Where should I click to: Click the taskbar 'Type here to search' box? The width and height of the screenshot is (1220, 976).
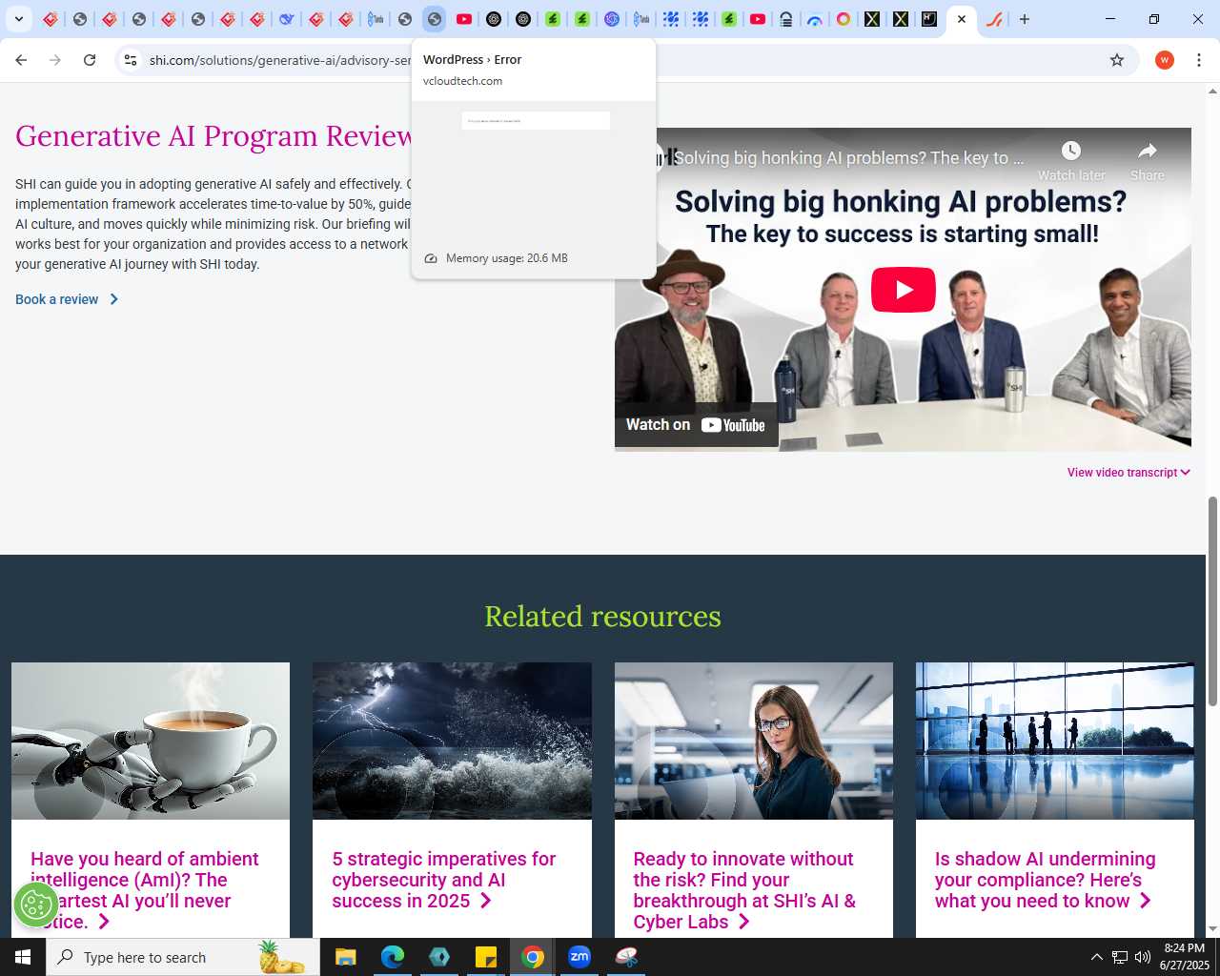(183, 957)
